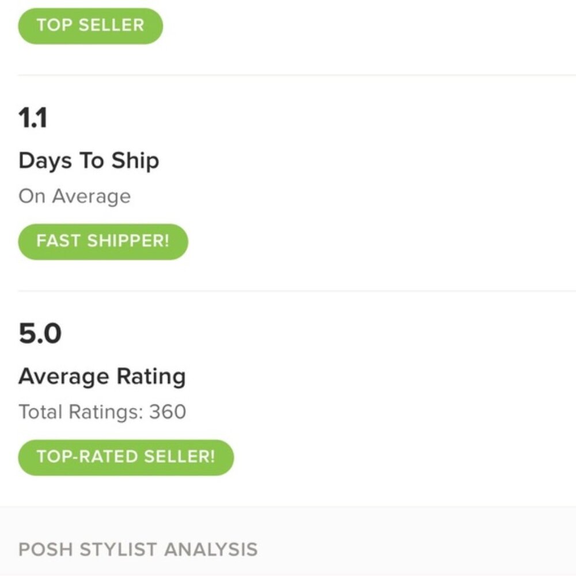Select the Average Rating heading
Image resolution: width=576 pixels, height=576 pixels.
point(102,377)
